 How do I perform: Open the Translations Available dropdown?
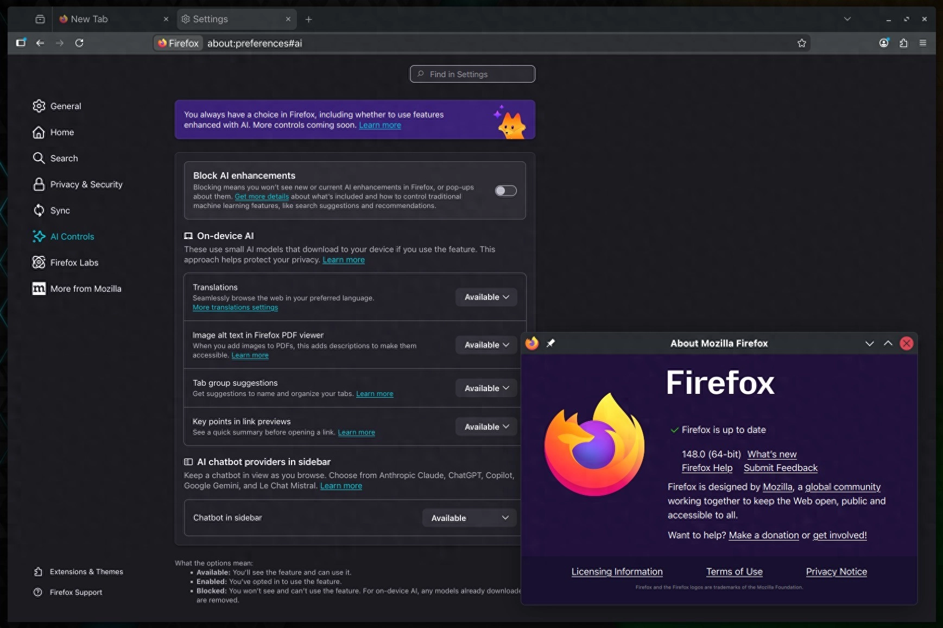(x=485, y=297)
